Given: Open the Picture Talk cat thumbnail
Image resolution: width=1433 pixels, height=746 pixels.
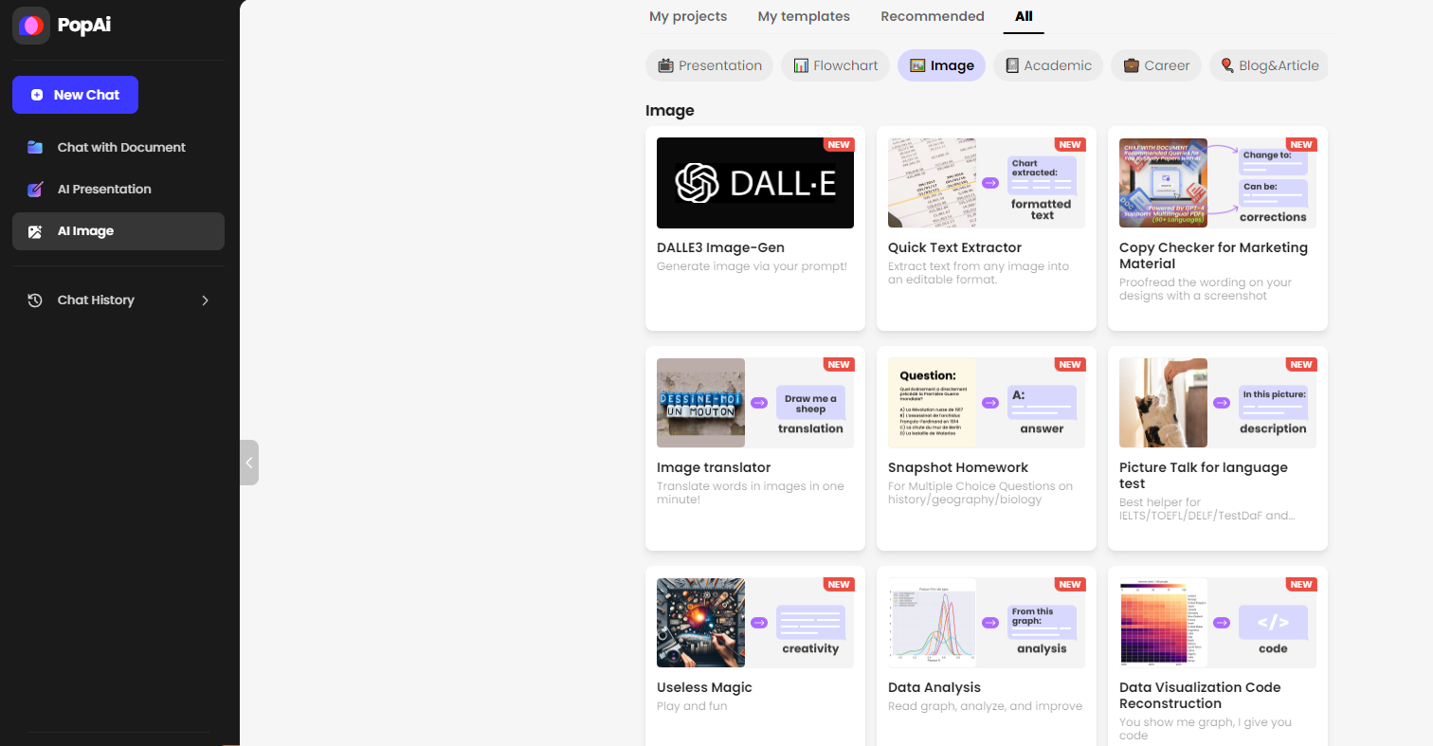Looking at the screenshot, I should point(1163,403).
